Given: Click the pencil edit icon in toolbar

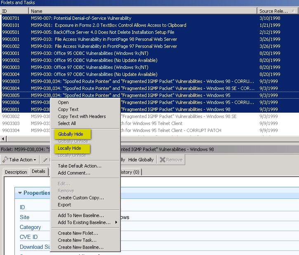Looking at the screenshot, I should (x=45, y=160).
